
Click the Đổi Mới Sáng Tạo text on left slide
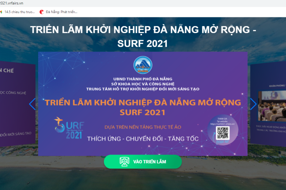[x=16, y=134]
